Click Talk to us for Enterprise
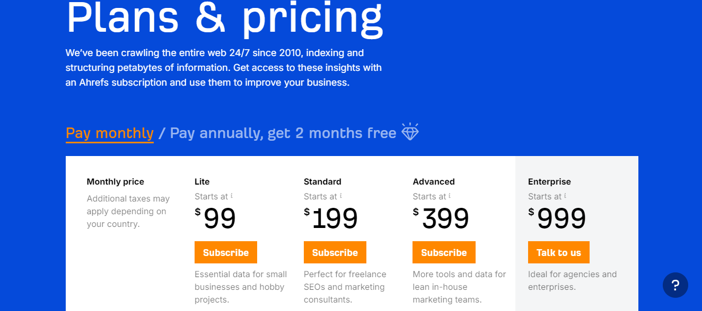The height and width of the screenshot is (311, 702). [x=558, y=252]
